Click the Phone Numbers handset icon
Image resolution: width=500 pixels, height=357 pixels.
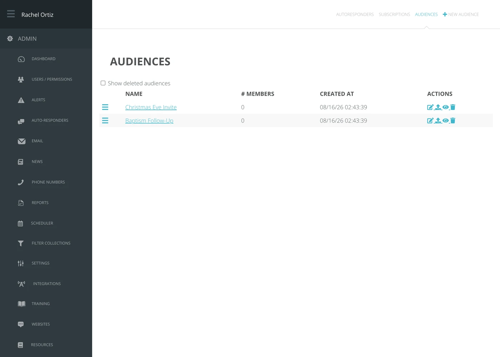point(21,182)
